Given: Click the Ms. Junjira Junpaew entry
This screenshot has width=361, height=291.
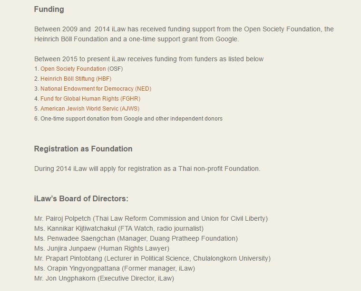Looking at the screenshot, I should tap(102, 248).
